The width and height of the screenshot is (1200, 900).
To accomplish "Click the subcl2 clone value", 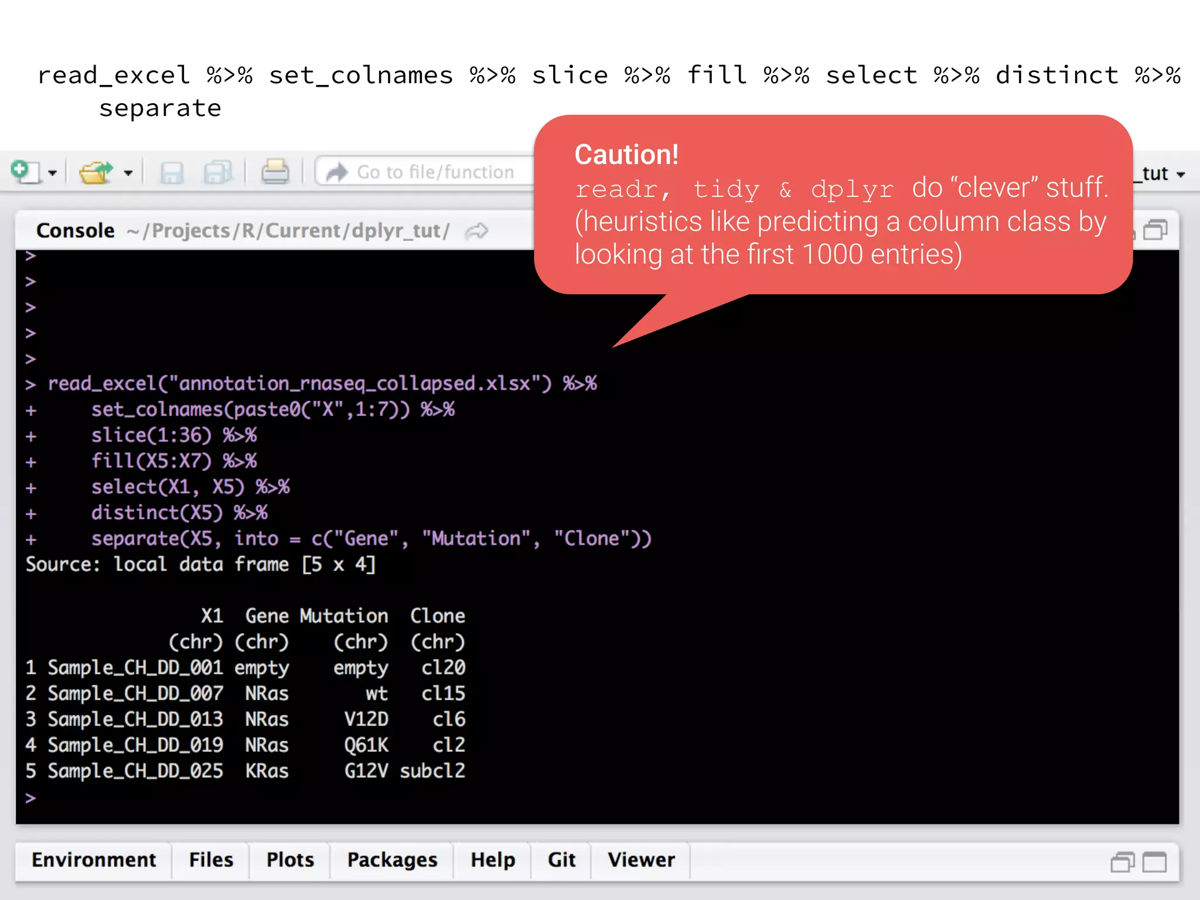I will (432, 771).
